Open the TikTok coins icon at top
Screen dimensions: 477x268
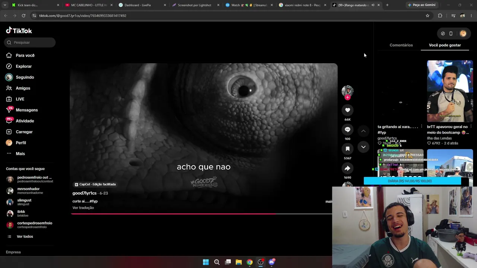click(443, 33)
